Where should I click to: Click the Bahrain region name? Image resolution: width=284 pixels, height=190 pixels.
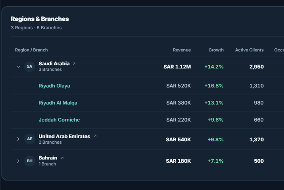tap(48, 158)
